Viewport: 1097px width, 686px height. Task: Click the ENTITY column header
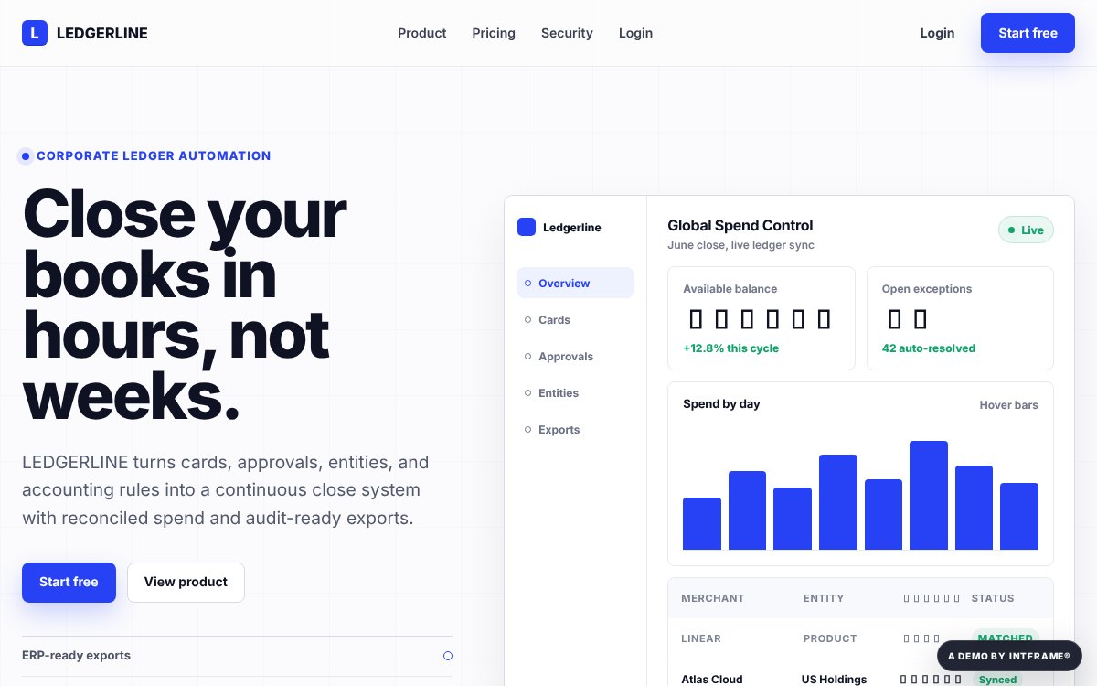pos(824,598)
